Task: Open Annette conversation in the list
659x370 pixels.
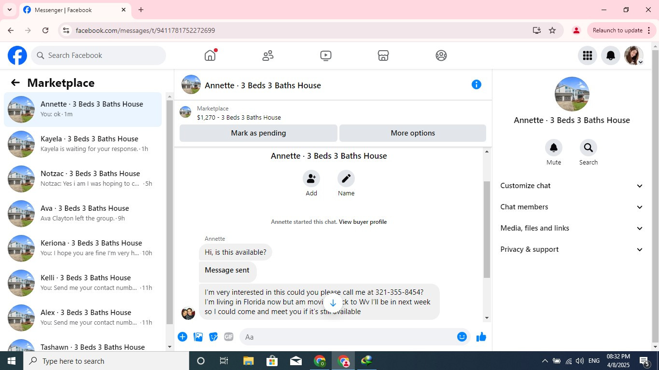Action: click(x=83, y=110)
